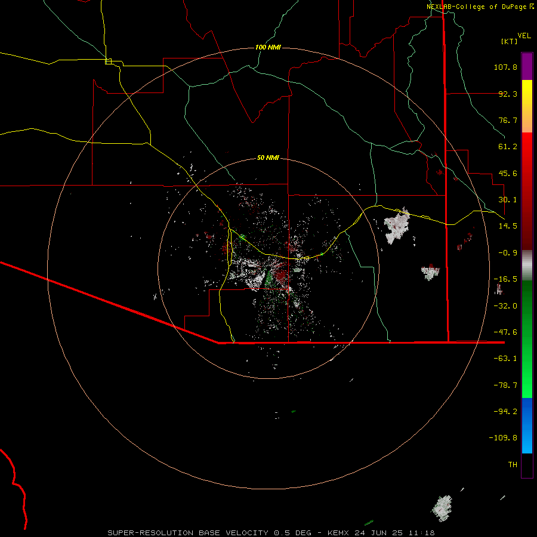The height and width of the screenshot is (537, 537).
Task: Click the green inbound velocity wedge near the radar
Action: coord(268,279)
